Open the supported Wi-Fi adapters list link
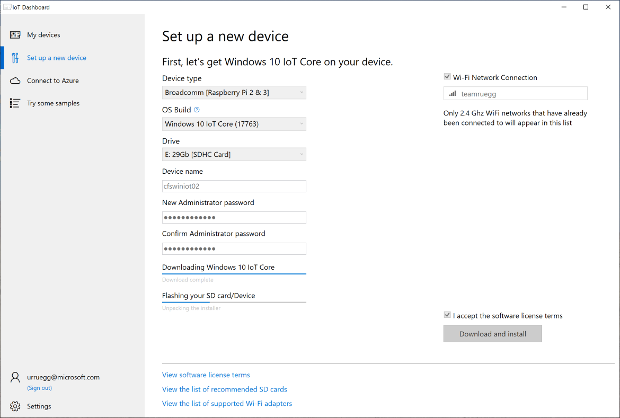The height and width of the screenshot is (418, 620). [x=227, y=404]
